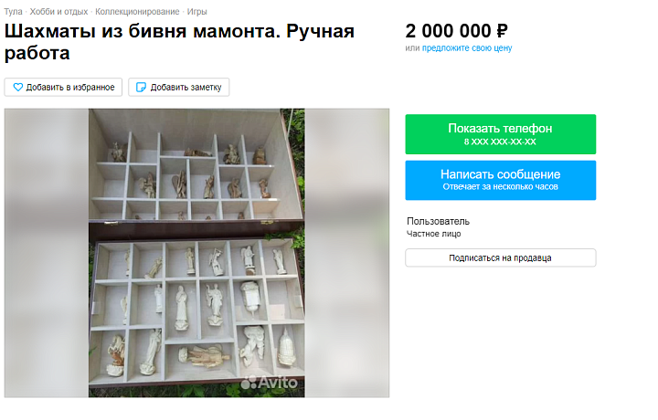Image resolution: width=658 pixels, height=420 pixels.
Task: Click the ruble sign next to the price
Action: pos(502,31)
